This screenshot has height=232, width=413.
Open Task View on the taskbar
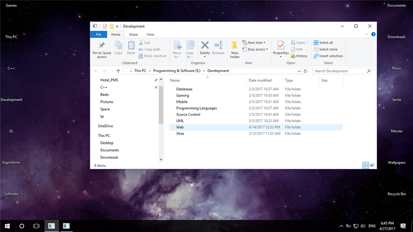click(x=36, y=226)
